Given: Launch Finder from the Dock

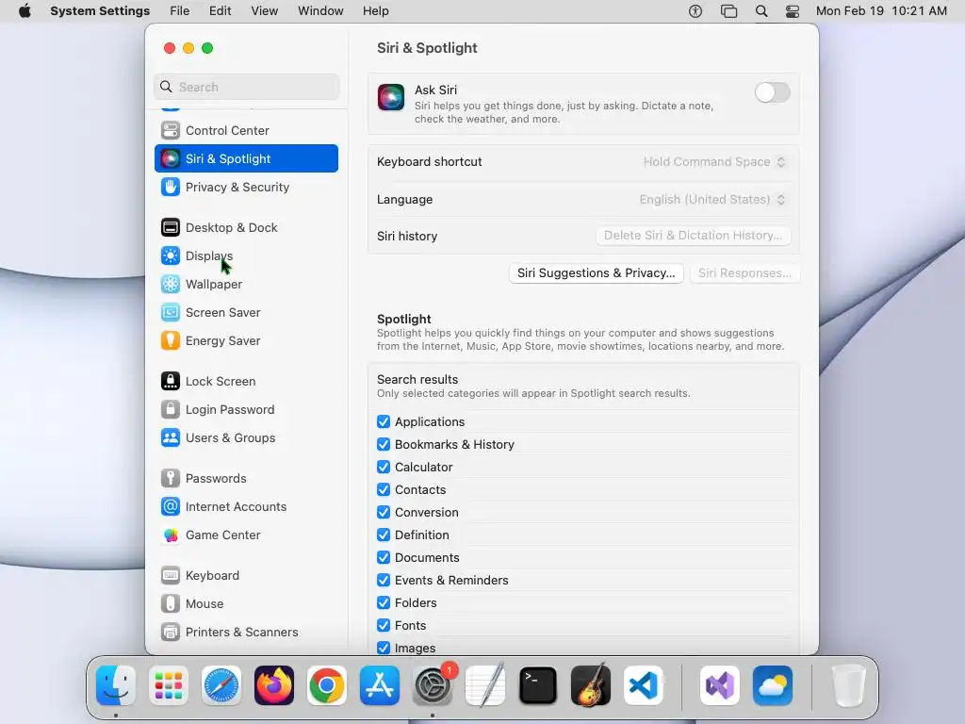Looking at the screenshot, I should tap(116, 686).
